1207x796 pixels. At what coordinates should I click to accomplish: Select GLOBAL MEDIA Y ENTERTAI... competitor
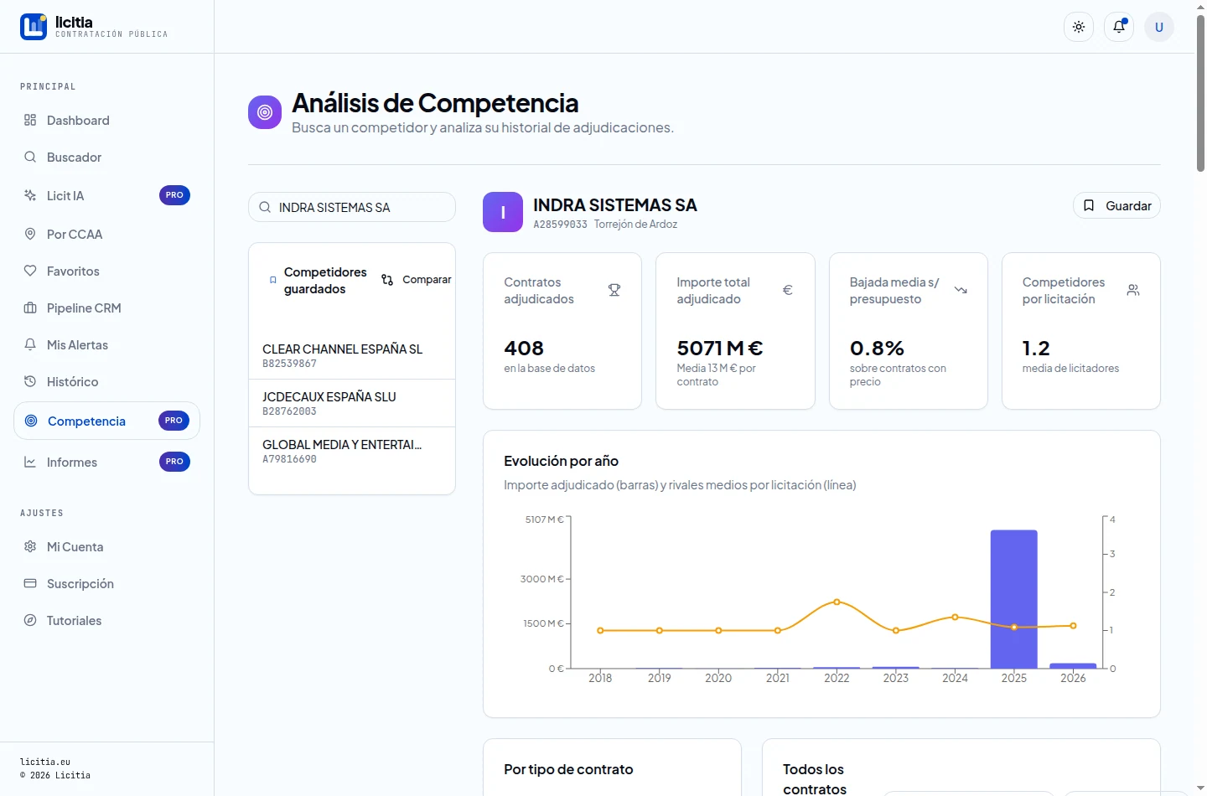[352, 451]
